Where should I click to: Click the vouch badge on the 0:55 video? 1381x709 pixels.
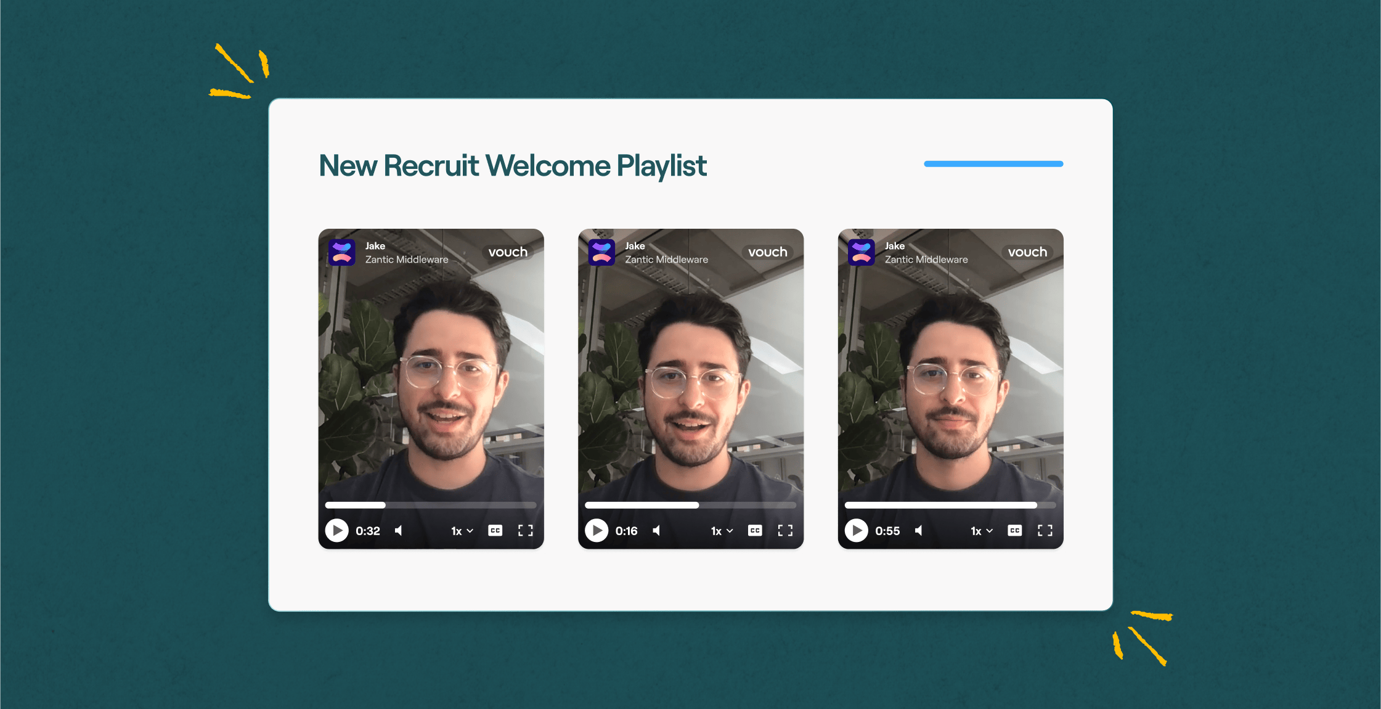coord(1027,252)
